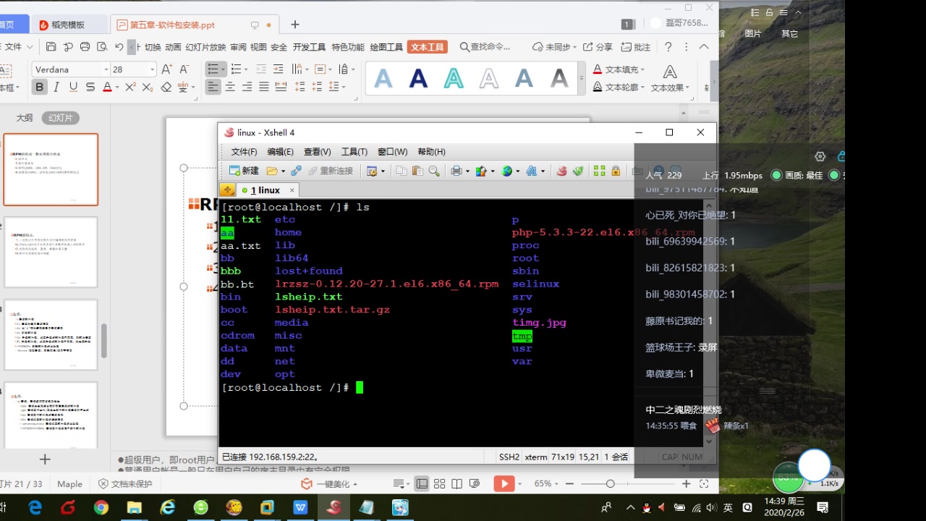Click the red slideshow play button
Image resolution: width=926 pixels, height=521 pixels.
pyautogui.click(x=504, y=484)
